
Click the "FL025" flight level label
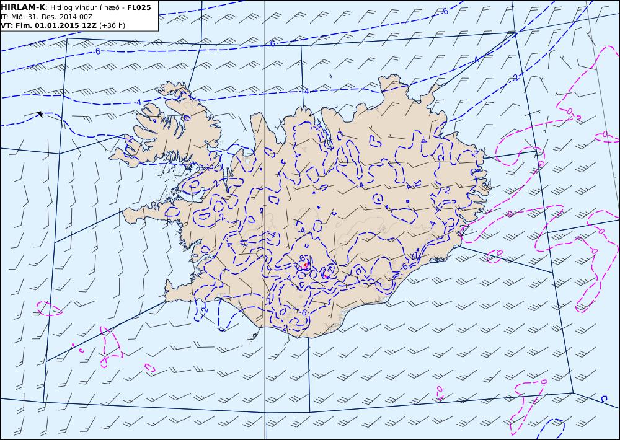pos(139,7)
